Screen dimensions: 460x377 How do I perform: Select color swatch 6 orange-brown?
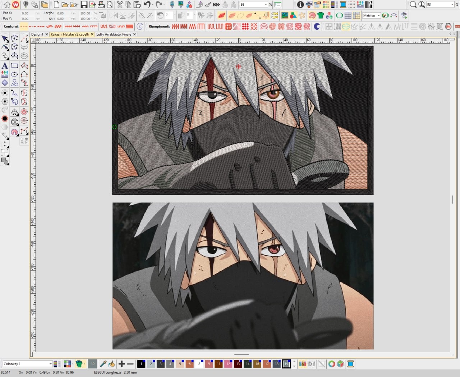click(190, 364)
